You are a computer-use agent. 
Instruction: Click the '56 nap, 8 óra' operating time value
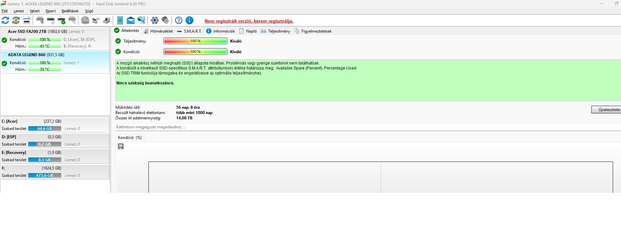(188, 107)
